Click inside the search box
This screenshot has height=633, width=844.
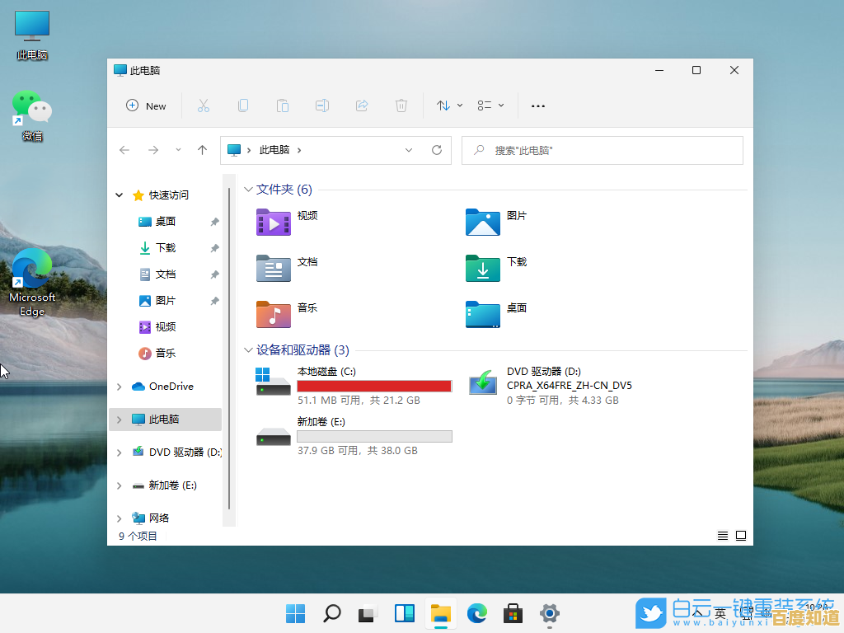click(x=602, y=150)
